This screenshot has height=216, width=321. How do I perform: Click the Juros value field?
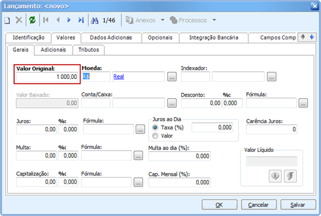pos(36,129)
